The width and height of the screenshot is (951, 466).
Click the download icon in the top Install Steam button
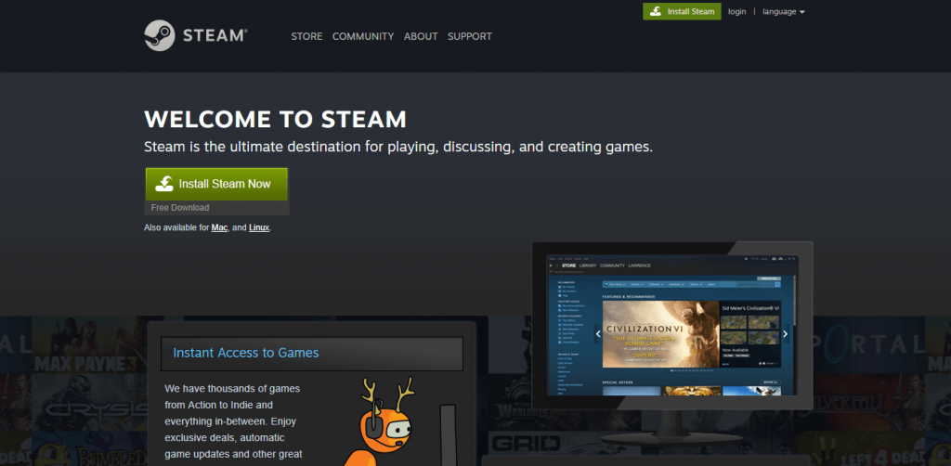point(656,12)
